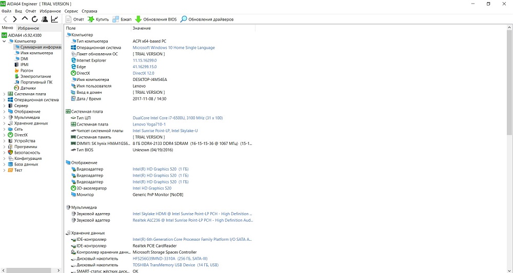Expand the Сеть tree node

click(4, 129)
